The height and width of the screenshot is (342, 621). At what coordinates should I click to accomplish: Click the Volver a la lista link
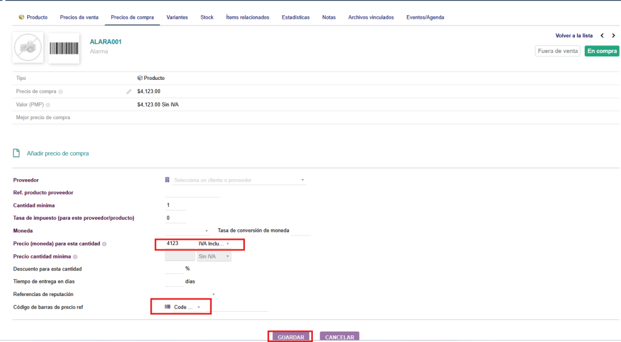click(x=574, y=36)
